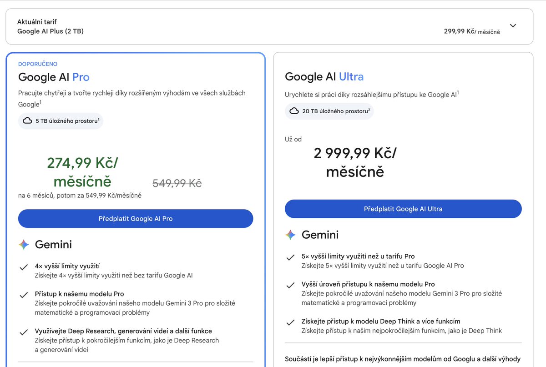The image size is (546, 367).
Task: Click 'Přístup k našemu modelu Pro' feature title
Action: tap(80, 294)
